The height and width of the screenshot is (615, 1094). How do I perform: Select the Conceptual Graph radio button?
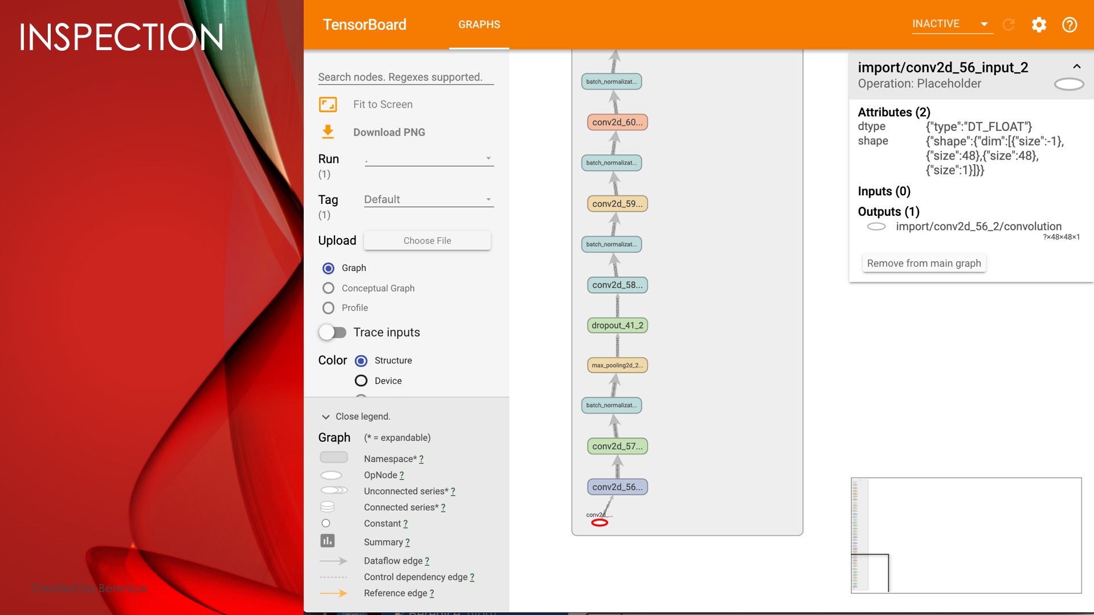(x=328, y=288)
